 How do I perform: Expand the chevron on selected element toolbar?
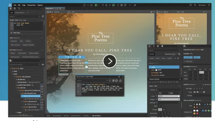point(83,57)
